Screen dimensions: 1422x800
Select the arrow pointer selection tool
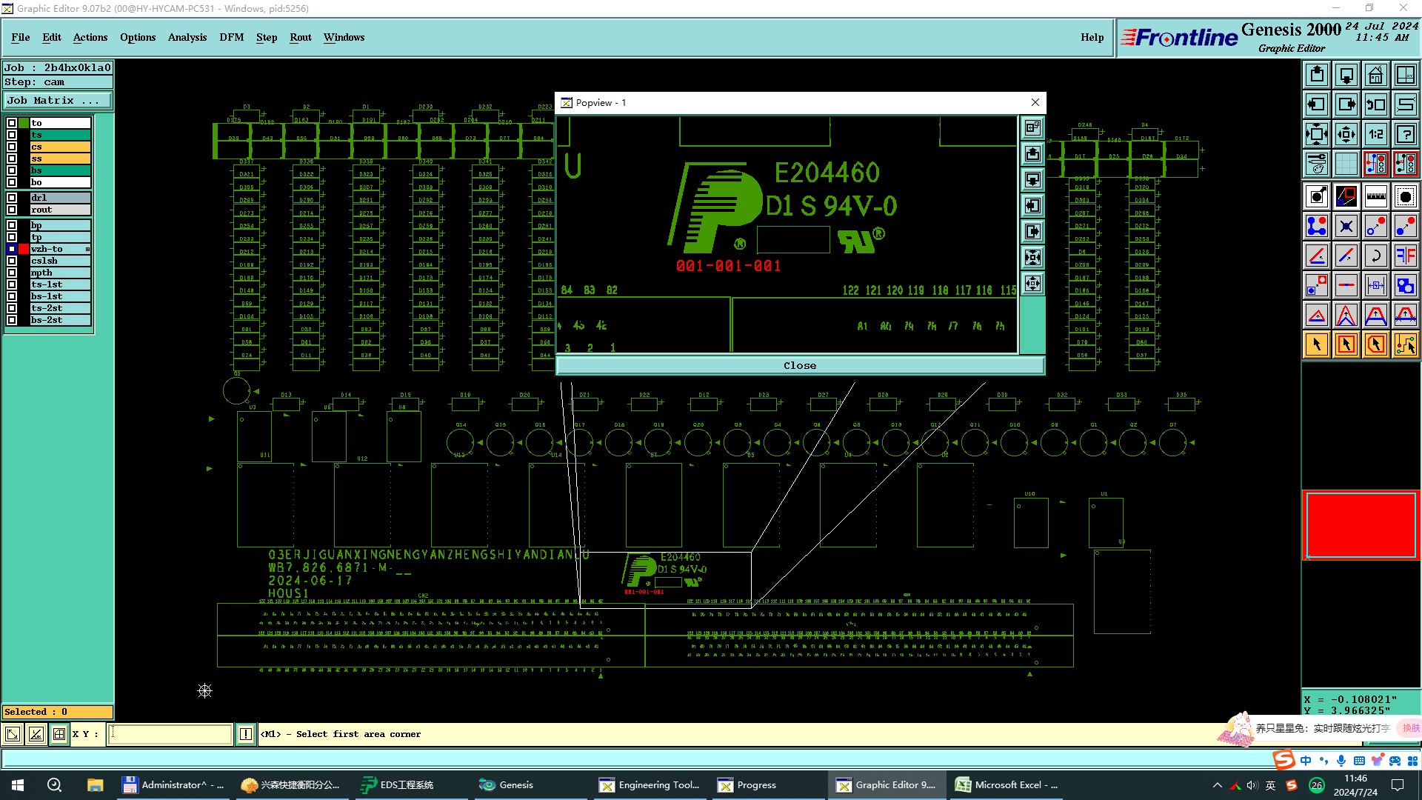point(1317,344)
